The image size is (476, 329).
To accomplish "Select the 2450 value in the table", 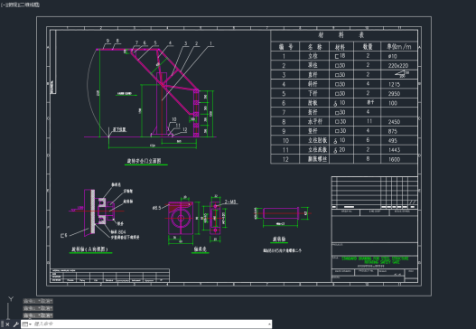I will coord(394,122).
